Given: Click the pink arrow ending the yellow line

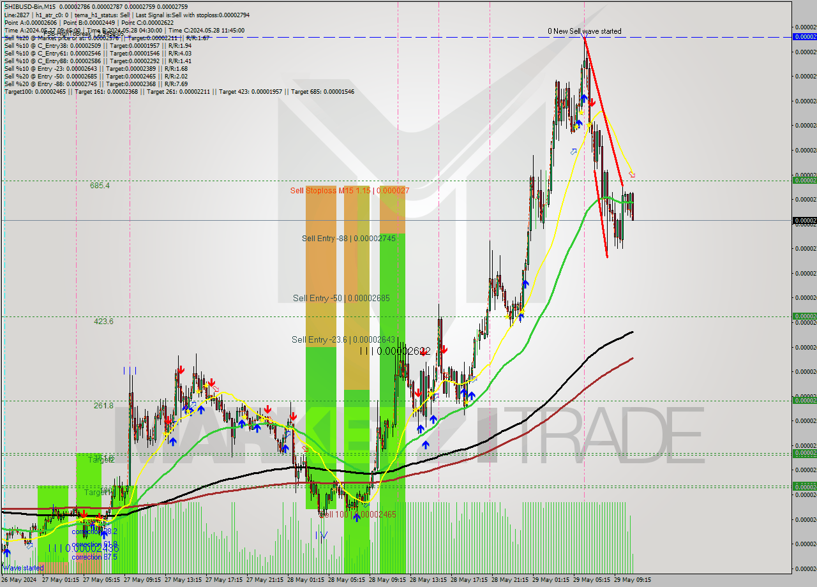Looking at the screenshot, I should tap(631, 174).
